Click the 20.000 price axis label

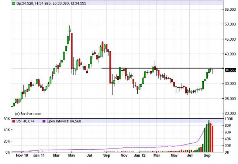tap(230, 113)
